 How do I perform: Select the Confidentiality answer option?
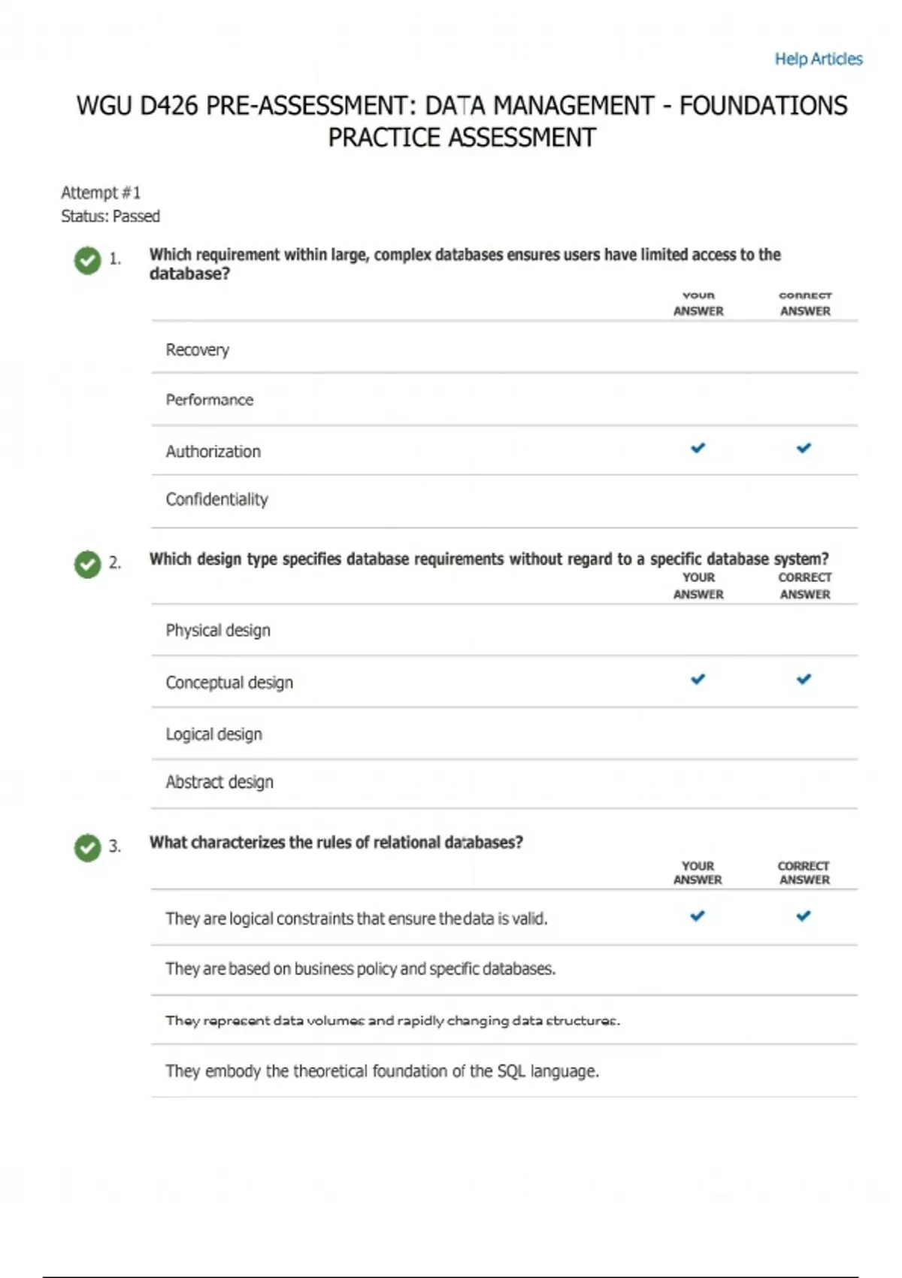(x=216, y=499)
